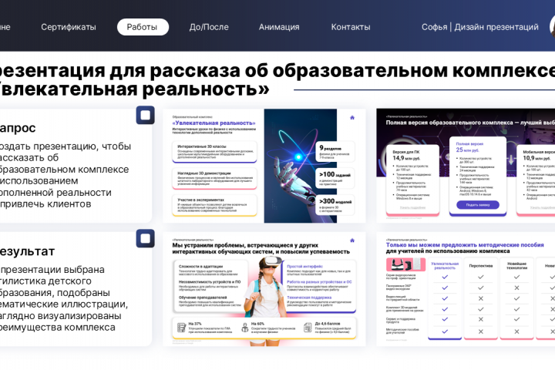Go to the До/После section
Image resolution: width=555 pixels, height=370 pixels.
coord(209,27)
